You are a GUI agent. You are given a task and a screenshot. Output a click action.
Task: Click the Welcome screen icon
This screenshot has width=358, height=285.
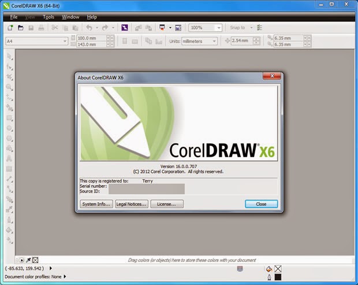point(178,28)
